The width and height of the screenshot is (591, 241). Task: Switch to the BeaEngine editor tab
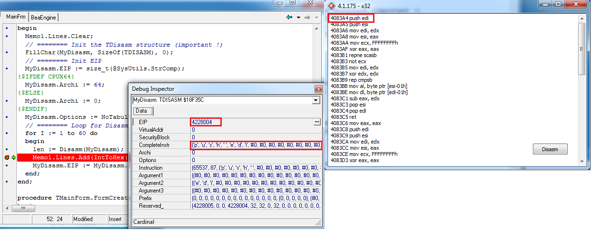43,18
